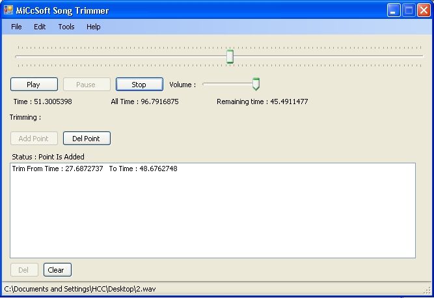Clear the trim list
Viewport: 434px width, 298px height.
tap(57, 270)
